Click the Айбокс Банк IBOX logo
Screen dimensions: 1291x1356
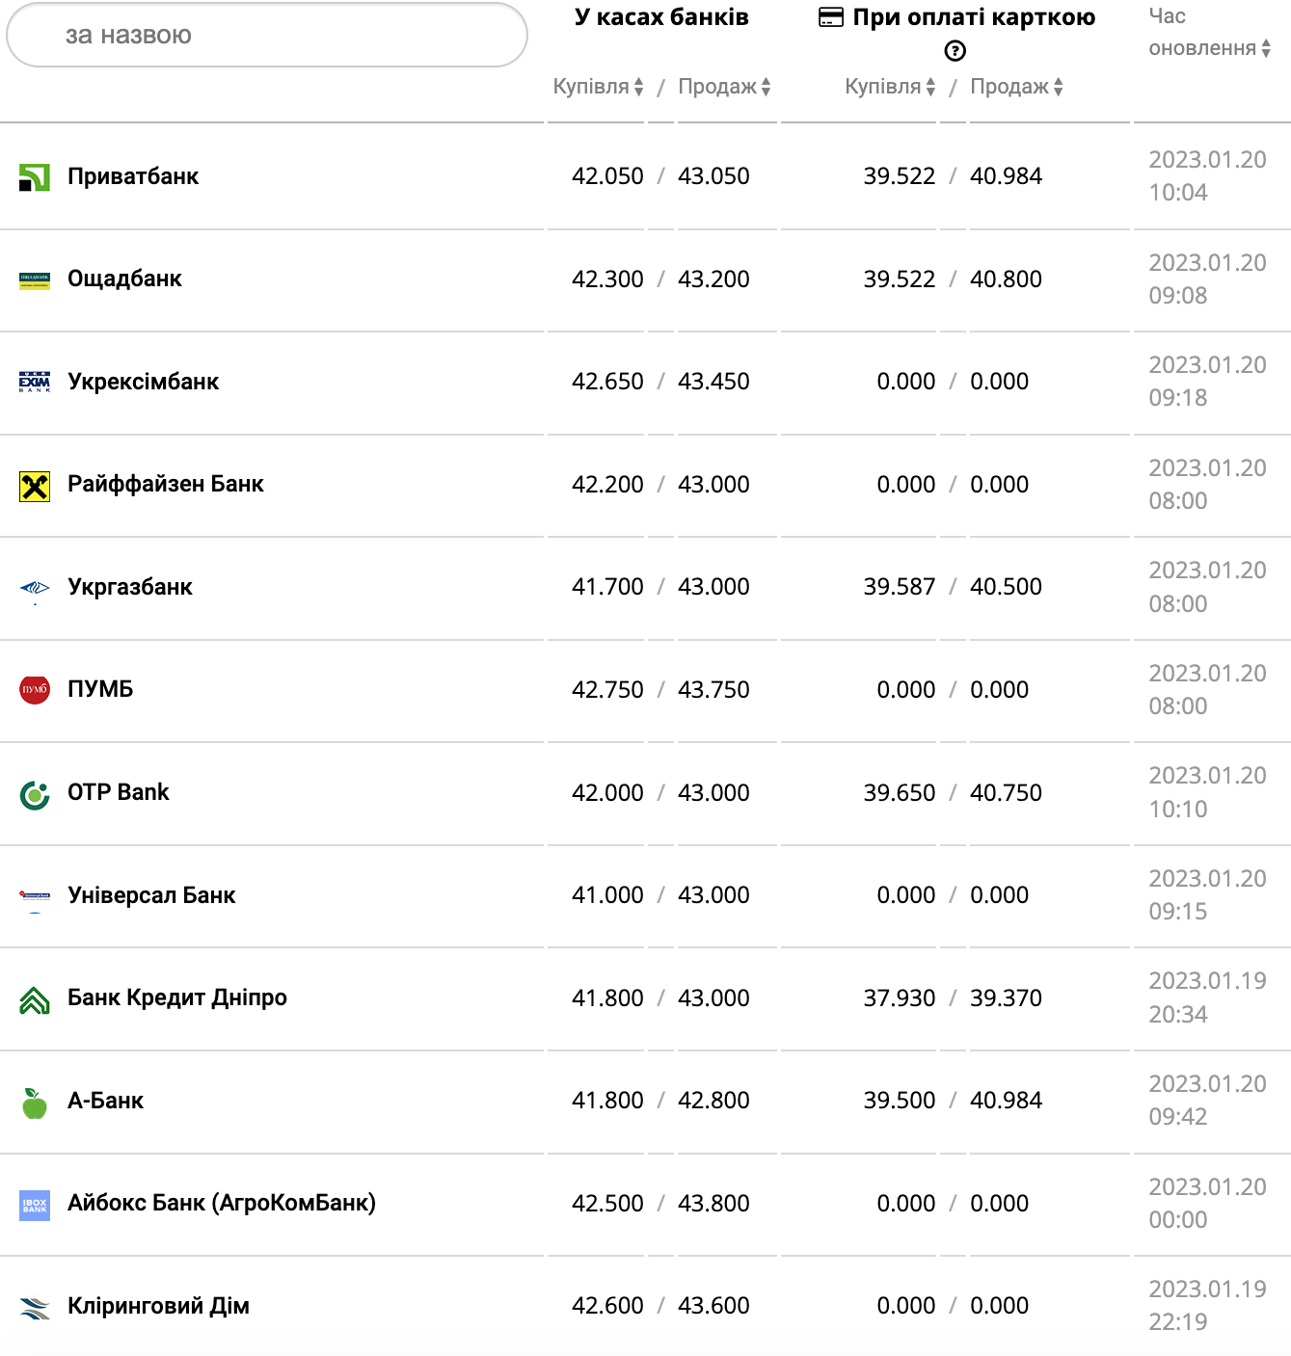[x=35, y=1205]
